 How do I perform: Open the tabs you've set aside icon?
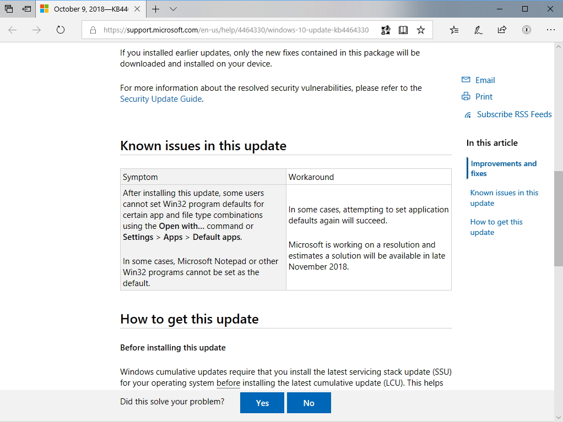click(9, 9)
